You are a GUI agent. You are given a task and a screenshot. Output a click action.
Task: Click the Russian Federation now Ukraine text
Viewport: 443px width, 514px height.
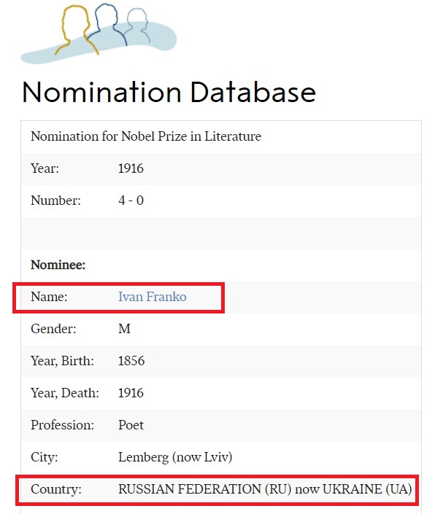pyautogui.click(x=266, y=489)
